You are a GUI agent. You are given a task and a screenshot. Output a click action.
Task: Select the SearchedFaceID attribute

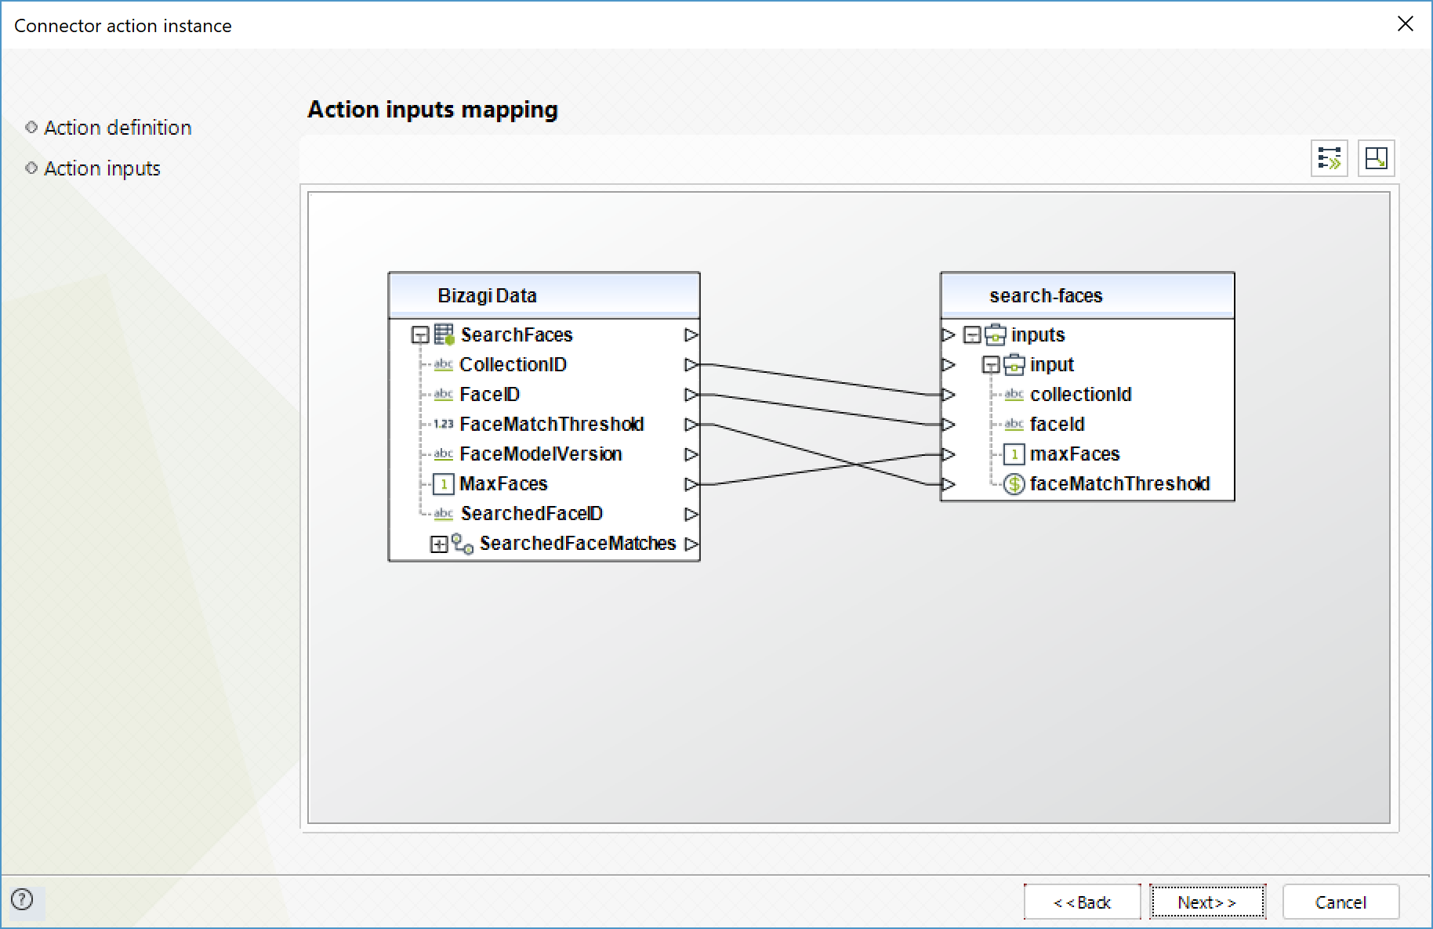click(531, 514)
